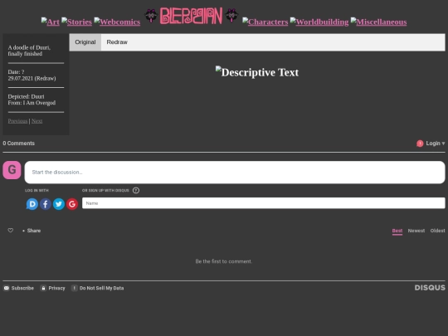Sort comments by Newest
This screenshot has height=336, width=448.
(x=416, y=231)
